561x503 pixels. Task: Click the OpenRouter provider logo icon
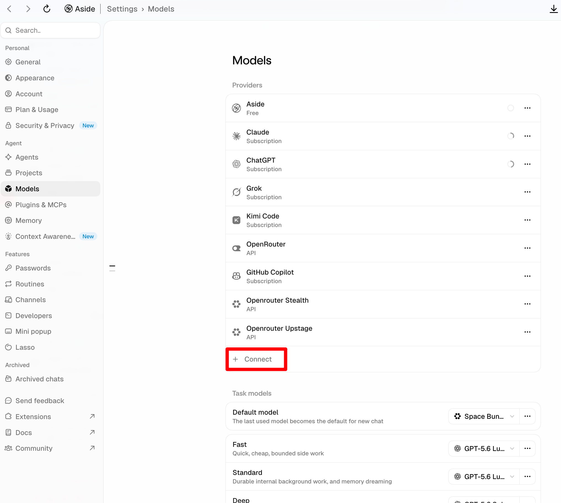tap(236, 248)
